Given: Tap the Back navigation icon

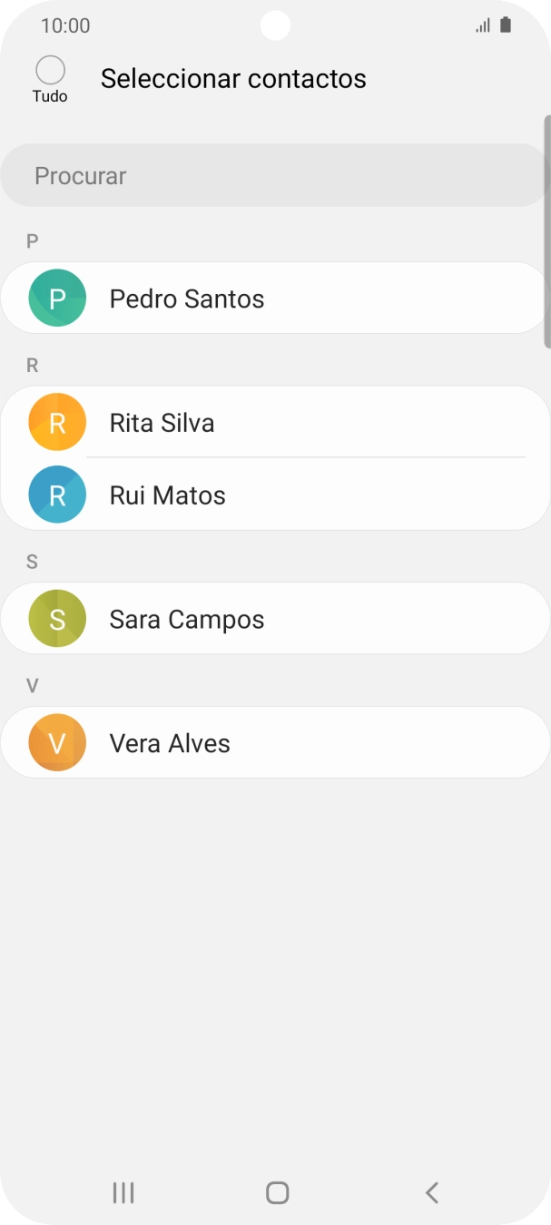Looking at the screenshot, I should click(432, 1192).
